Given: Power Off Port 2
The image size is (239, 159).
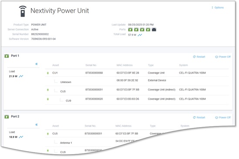Looking at the screenshot, I should click(x=223, y=118).
